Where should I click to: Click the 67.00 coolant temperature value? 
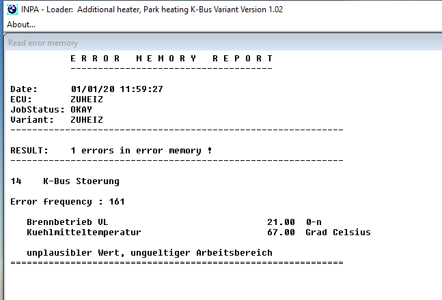281,232
